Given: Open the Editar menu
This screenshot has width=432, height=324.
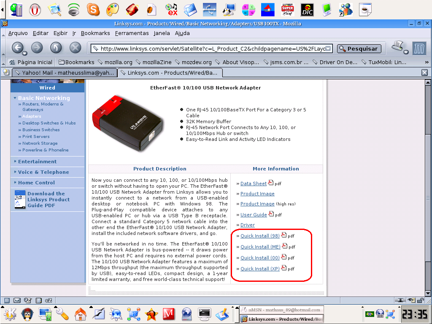Looking at the screenshot, I should (x=40, y=33).
